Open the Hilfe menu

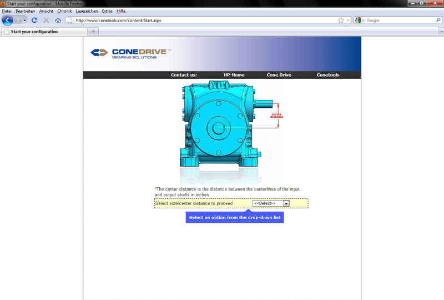coord(121,11)
